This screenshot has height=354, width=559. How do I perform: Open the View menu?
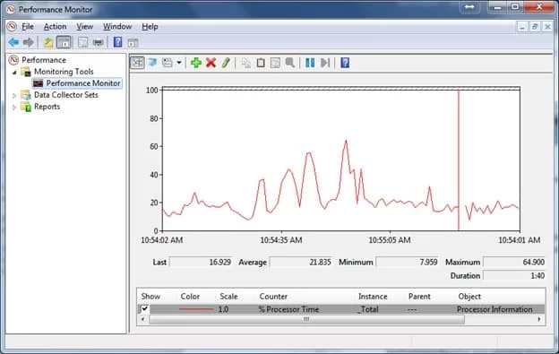pyautogui.click(x=84, y=26)
